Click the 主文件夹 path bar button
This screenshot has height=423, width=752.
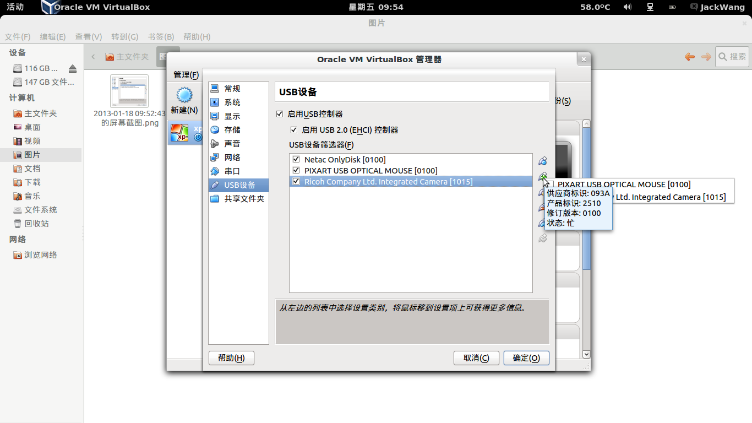click(127, 57)
